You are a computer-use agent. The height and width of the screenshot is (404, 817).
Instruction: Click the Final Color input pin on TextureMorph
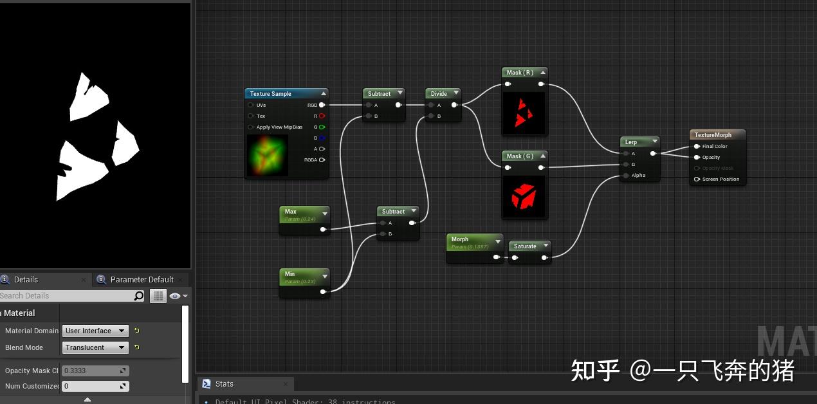coord(696,147)
